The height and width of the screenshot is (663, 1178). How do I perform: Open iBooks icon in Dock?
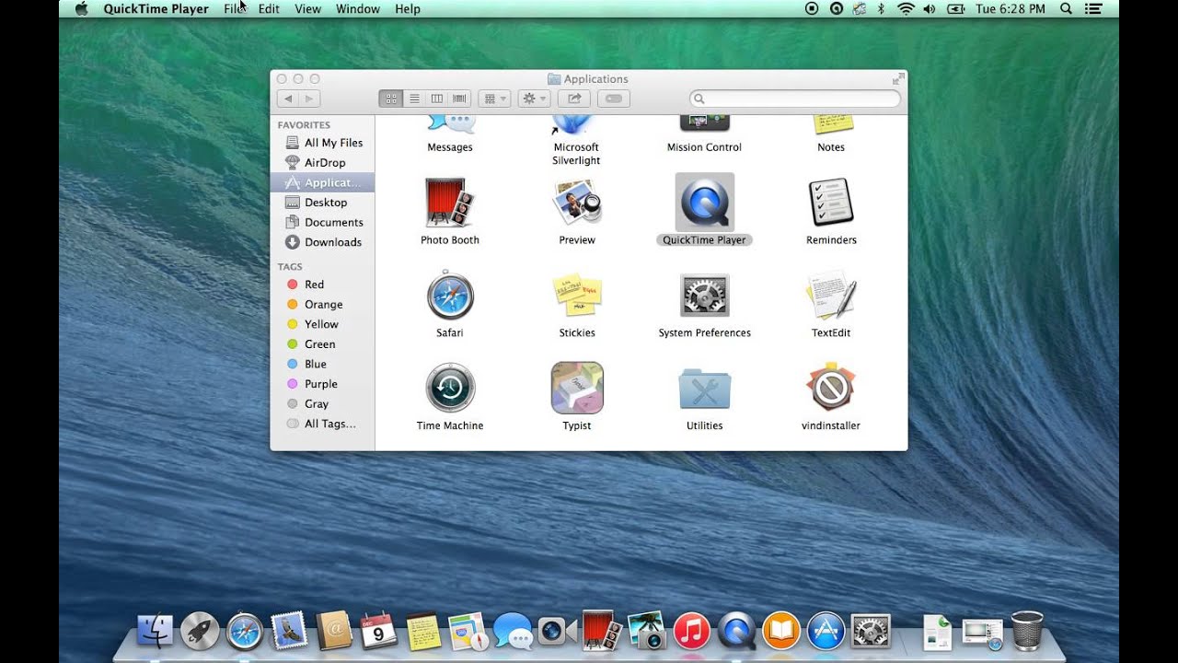tap(780, 632)
